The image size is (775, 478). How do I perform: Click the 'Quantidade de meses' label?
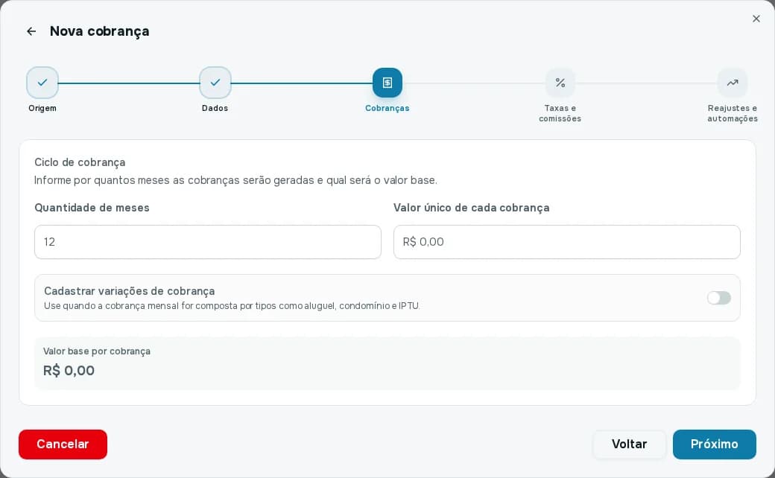tap(92, 208)
